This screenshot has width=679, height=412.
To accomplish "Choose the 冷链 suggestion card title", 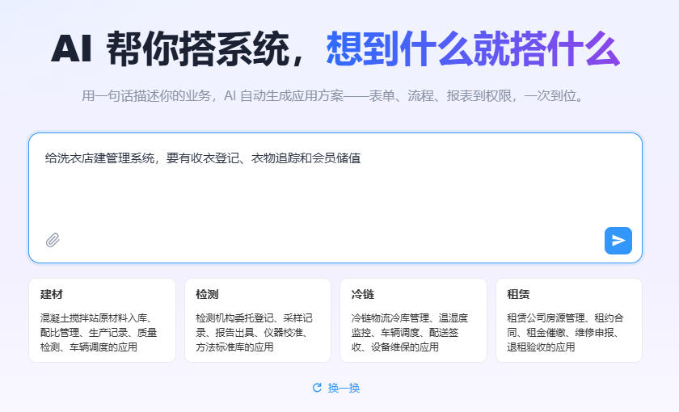I will click(x=363, y=294).
